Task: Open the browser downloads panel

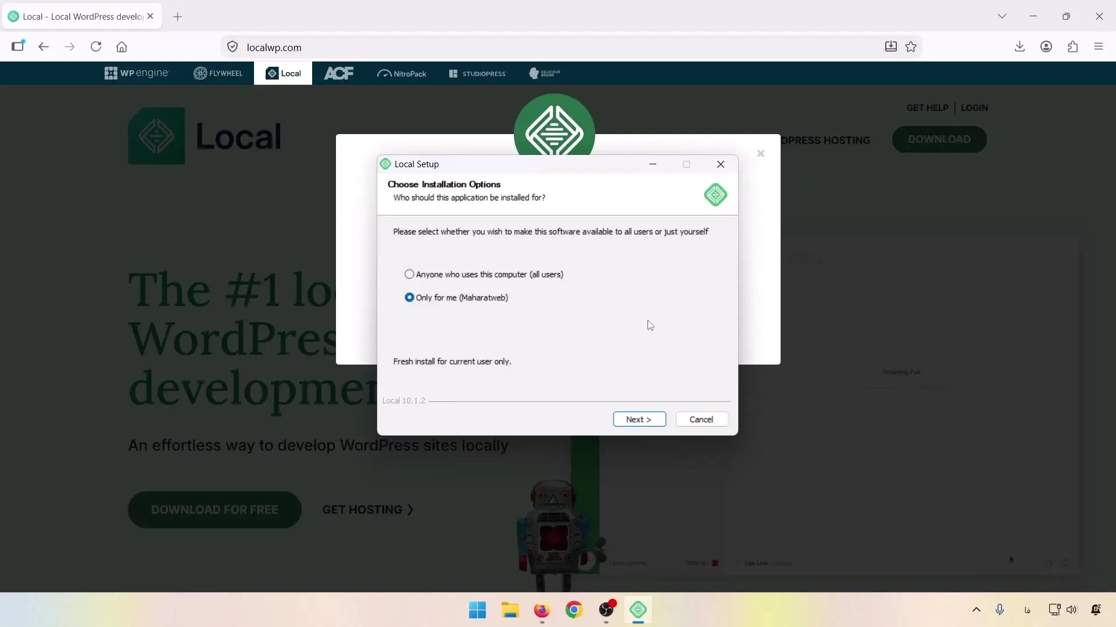Action: tap(1020, 47)
